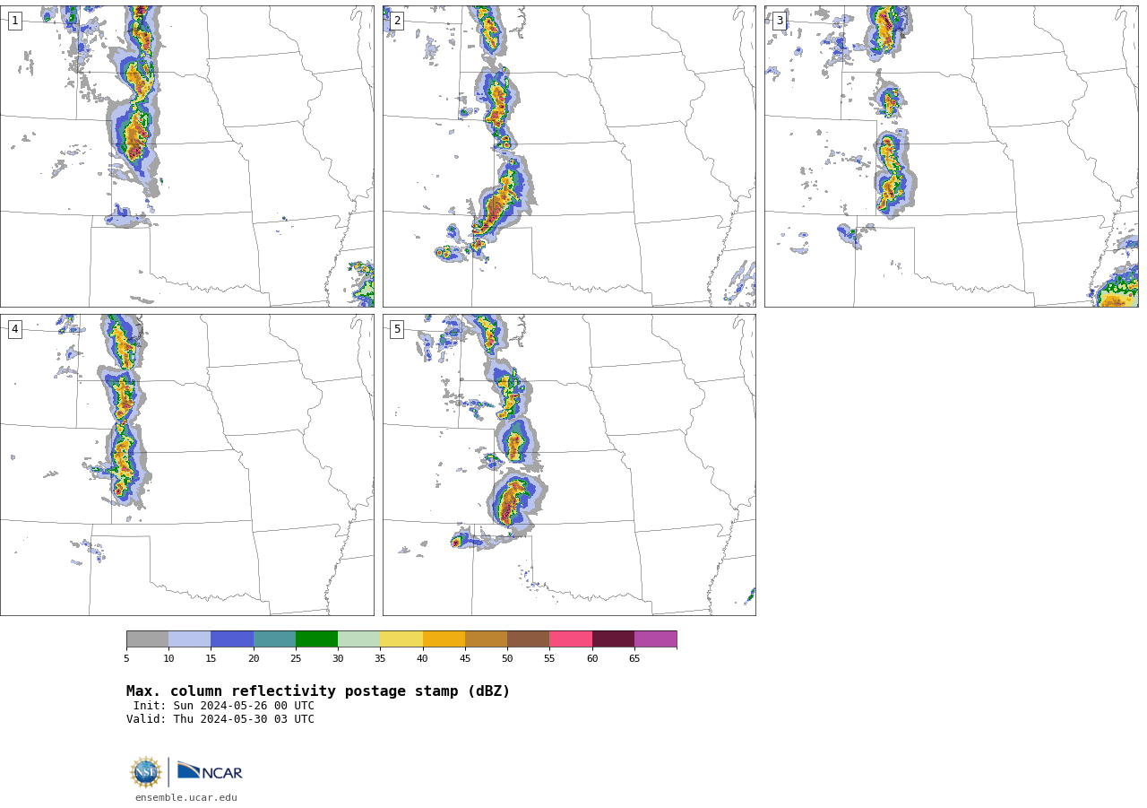Image resolution: width=1147 pixels, height=808 pixels.
Task: Click the panel number 5 label
Action: point(397,329)
